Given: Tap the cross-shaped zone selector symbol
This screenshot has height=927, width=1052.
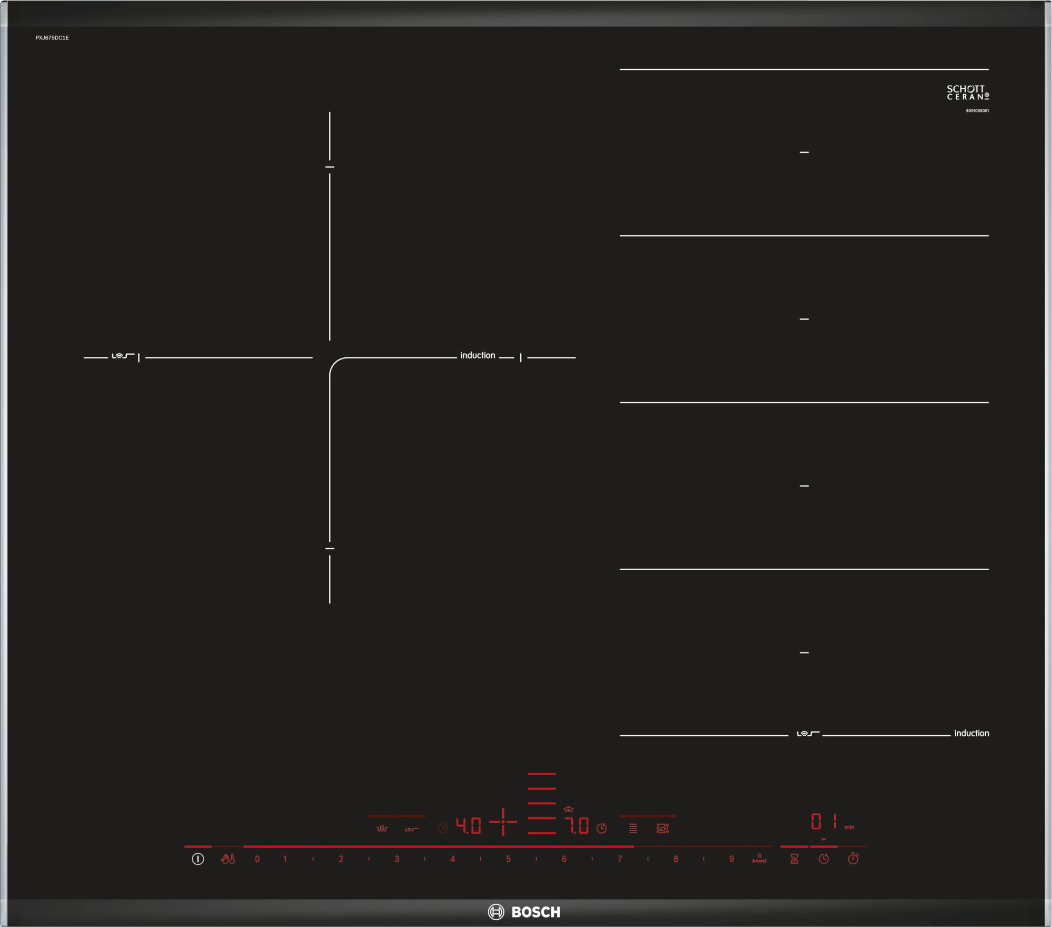Looking at the screenshot, I should [x=503, y=821].
